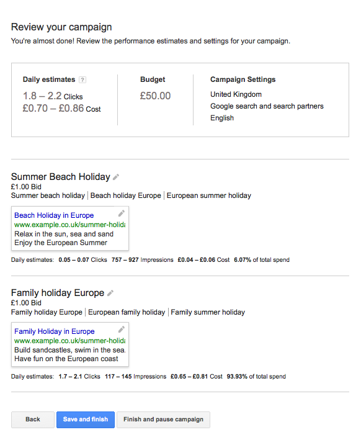Click the green URL in Family Holiday ad
The width and height of the screenshot is (361, 440).
pyautogui.click(x=70, y=341)
